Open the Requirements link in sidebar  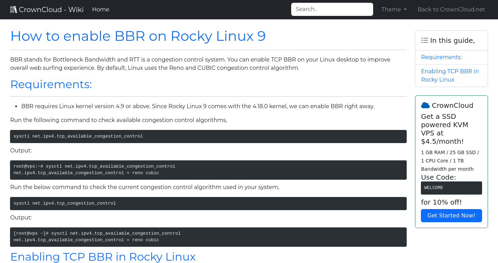[x=441, y=57]
